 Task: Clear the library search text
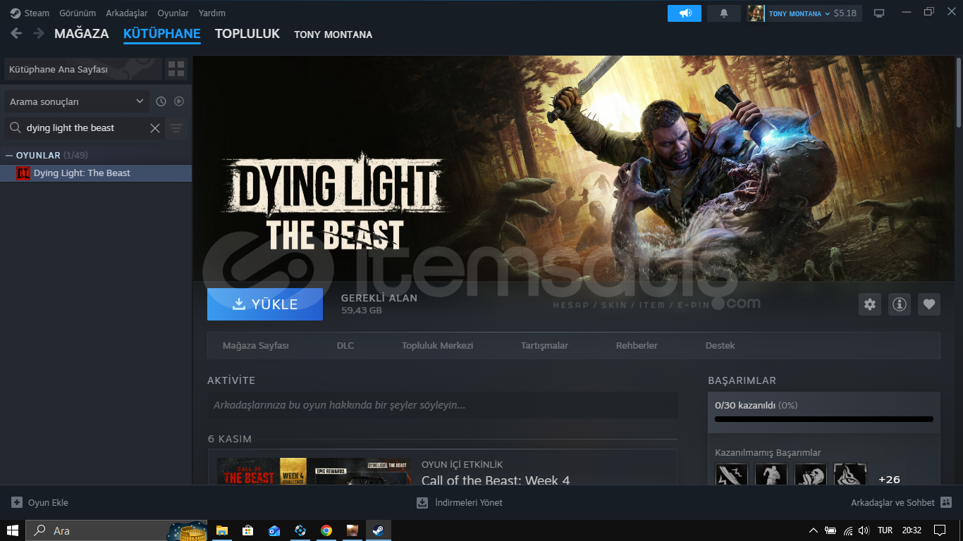155,128
